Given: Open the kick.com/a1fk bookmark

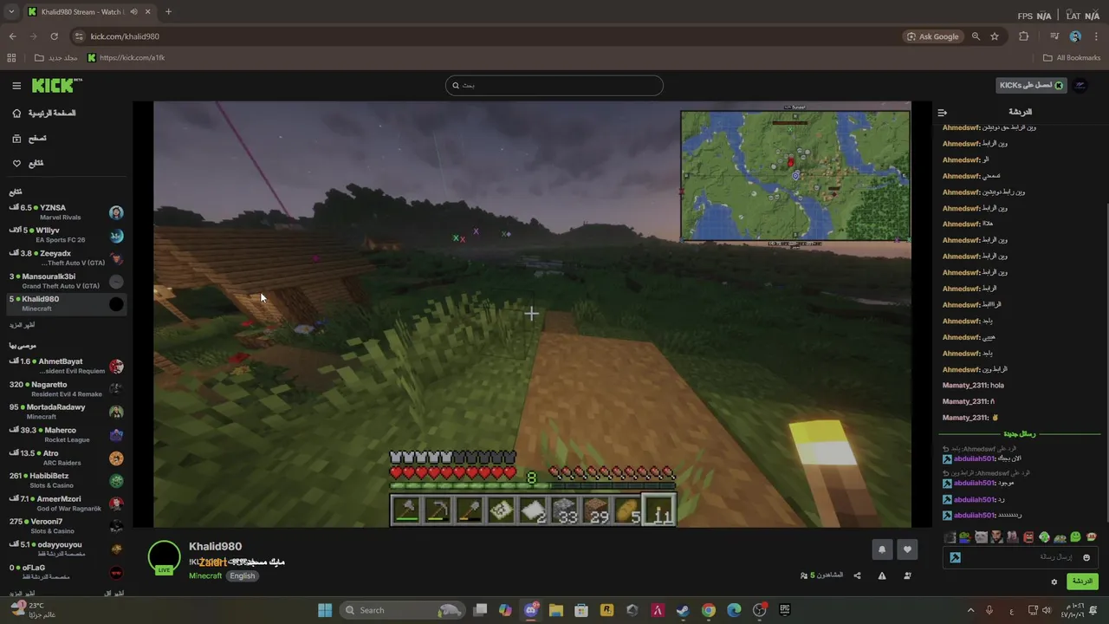Looking at the screenshot, I should point(126,58).
